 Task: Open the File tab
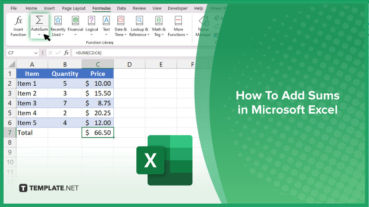coord(14,8)
